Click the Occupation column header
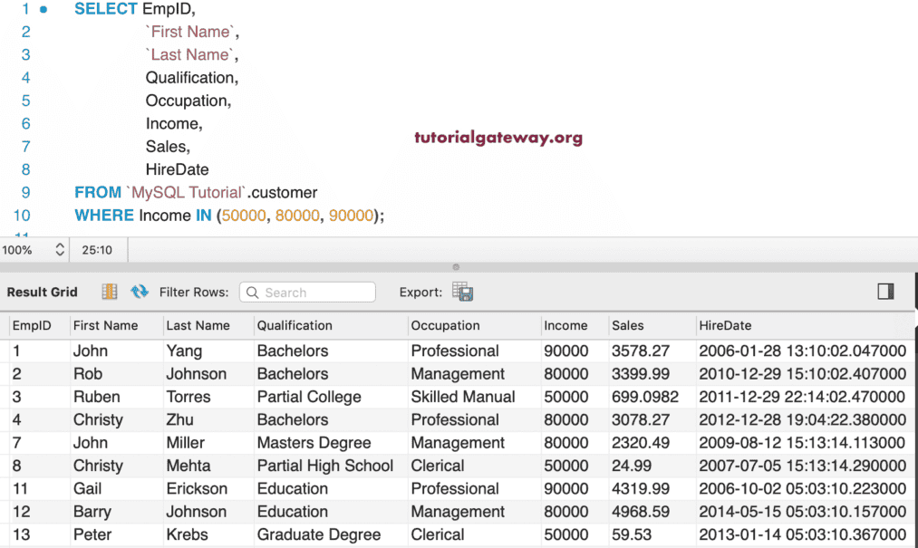This screenshot has height=548, width=918. click(445, 325)
